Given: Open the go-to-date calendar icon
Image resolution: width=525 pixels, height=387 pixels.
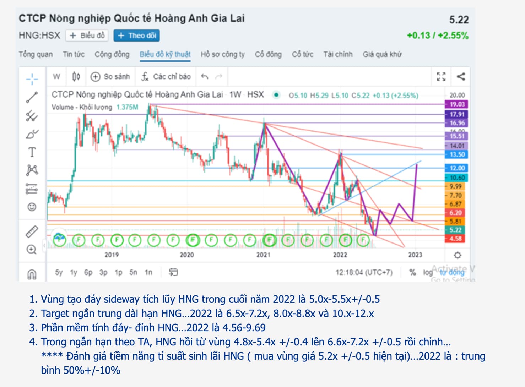Looking at the screenshot, I should point(173,272).
